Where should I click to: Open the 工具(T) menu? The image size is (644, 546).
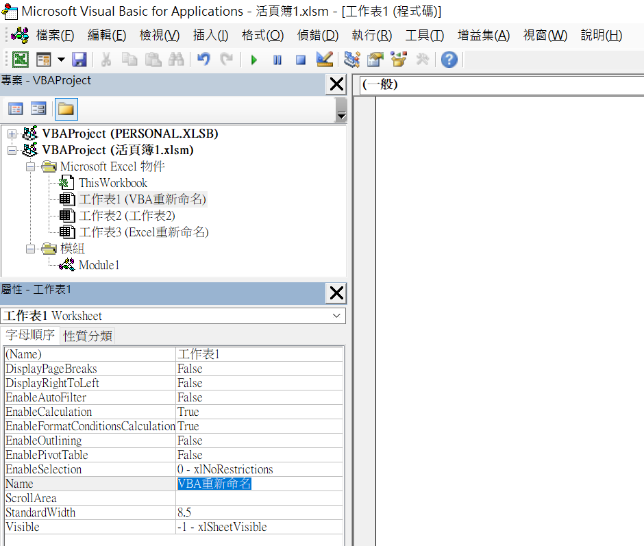pyautogui.click(x=425, y=36)
